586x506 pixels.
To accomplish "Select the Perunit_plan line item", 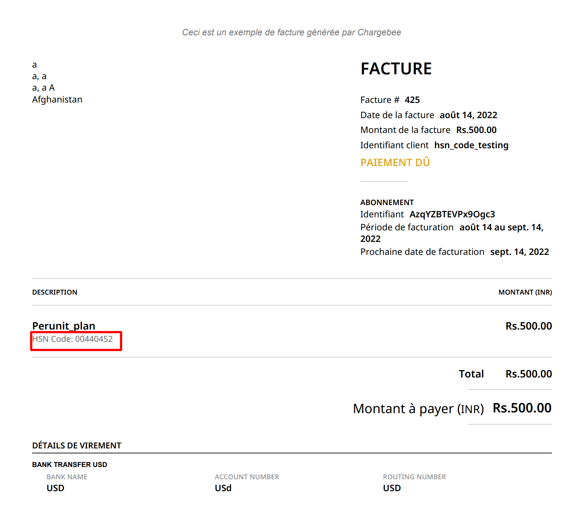I will [64, 326].
